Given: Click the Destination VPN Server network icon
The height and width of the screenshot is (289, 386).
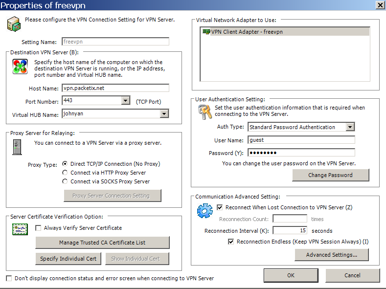Looking at the screenshot, I should [20, 67].
